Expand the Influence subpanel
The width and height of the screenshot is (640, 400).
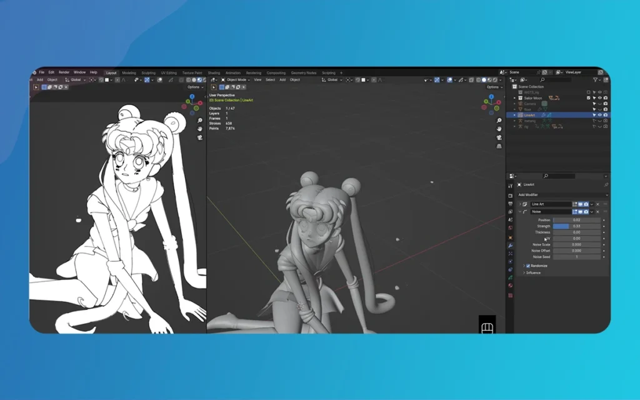[524, 272]
